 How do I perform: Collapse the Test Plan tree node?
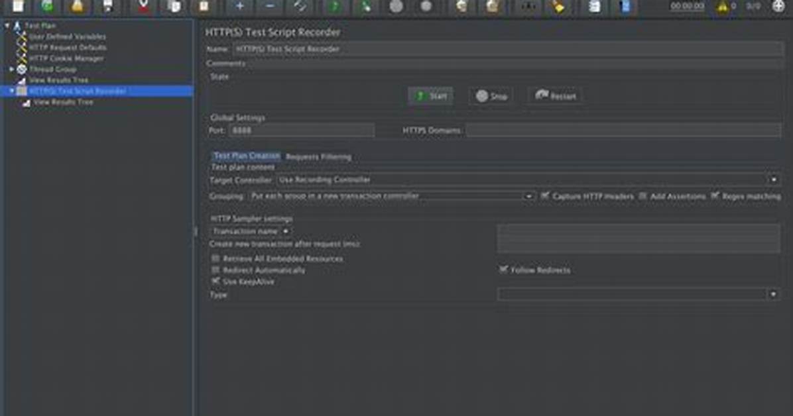point(7,25)
